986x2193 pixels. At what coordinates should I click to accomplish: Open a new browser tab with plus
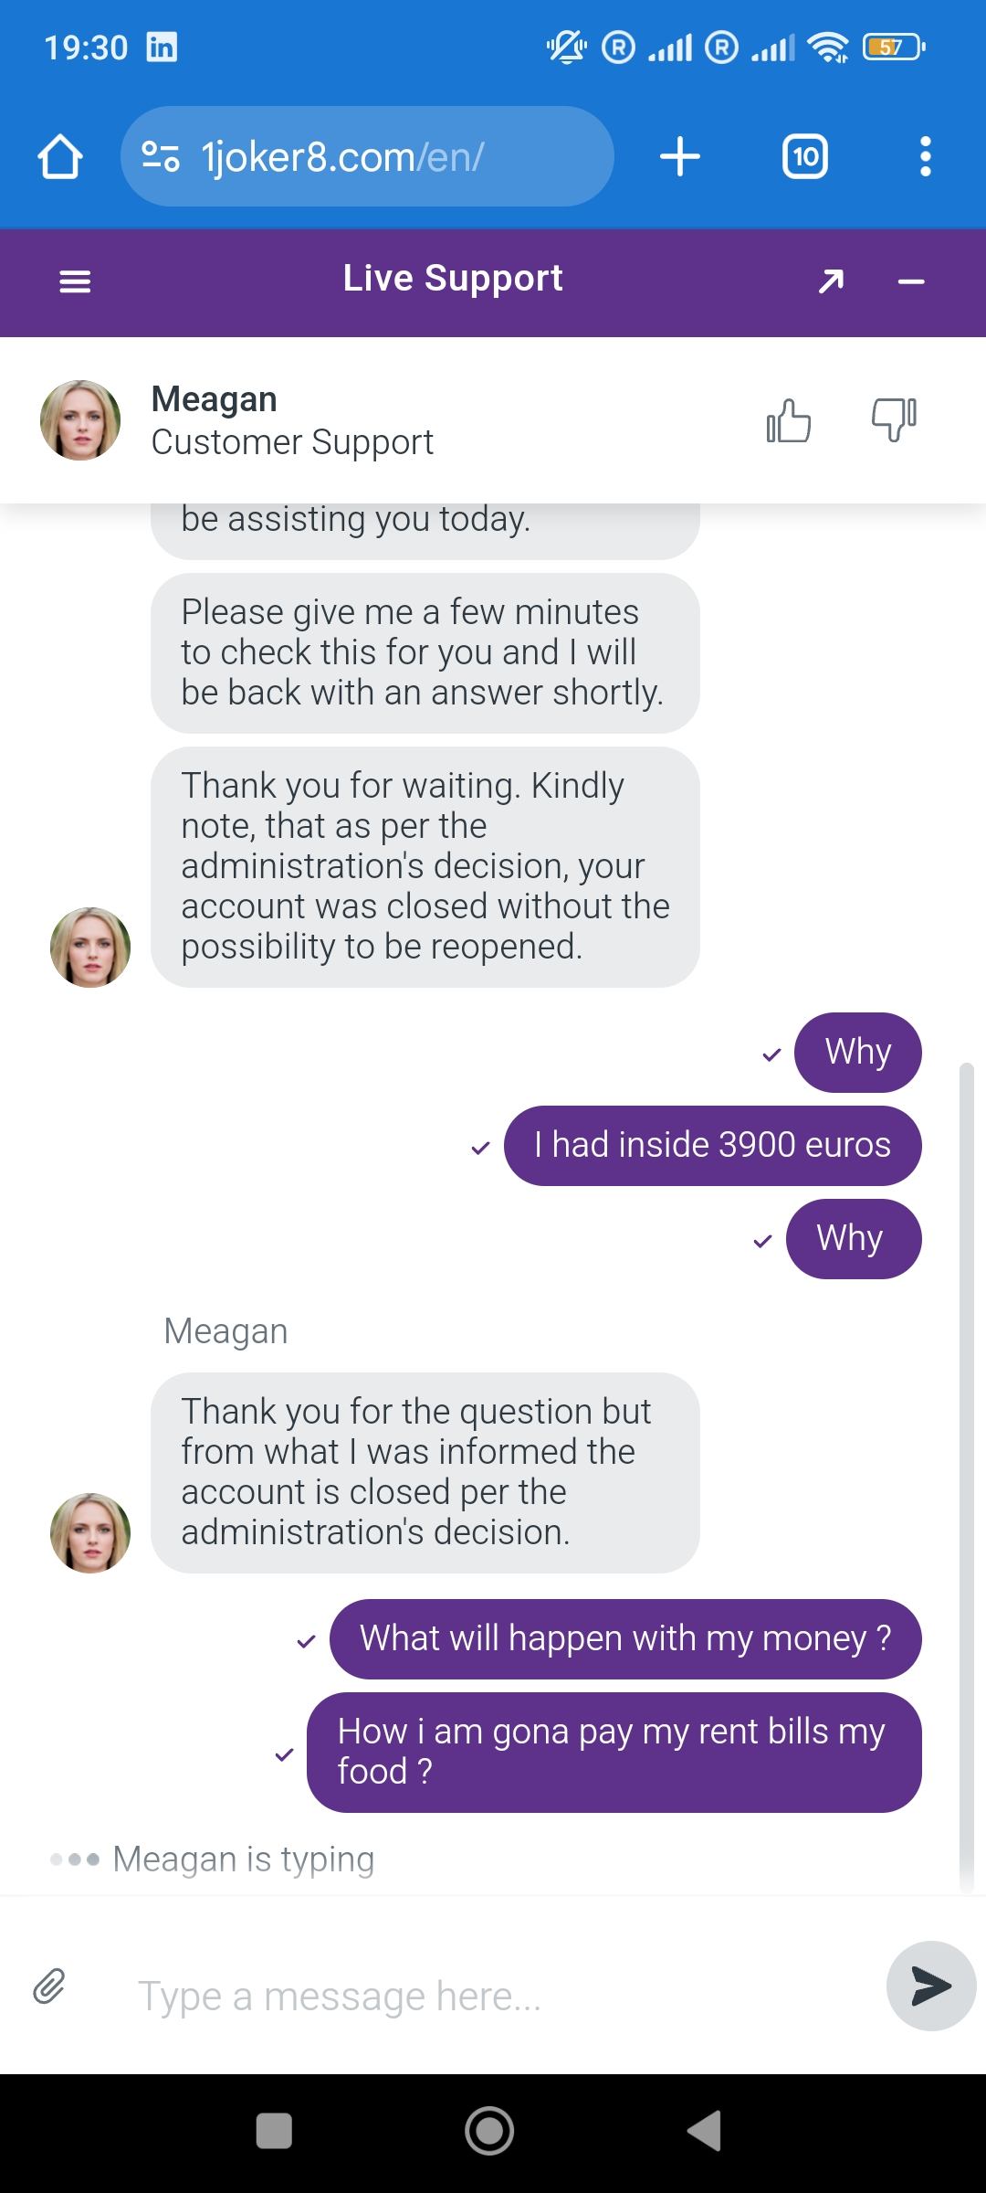point(680,156)
